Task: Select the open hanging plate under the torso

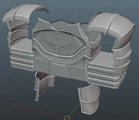Action: [x=45, y=86]
